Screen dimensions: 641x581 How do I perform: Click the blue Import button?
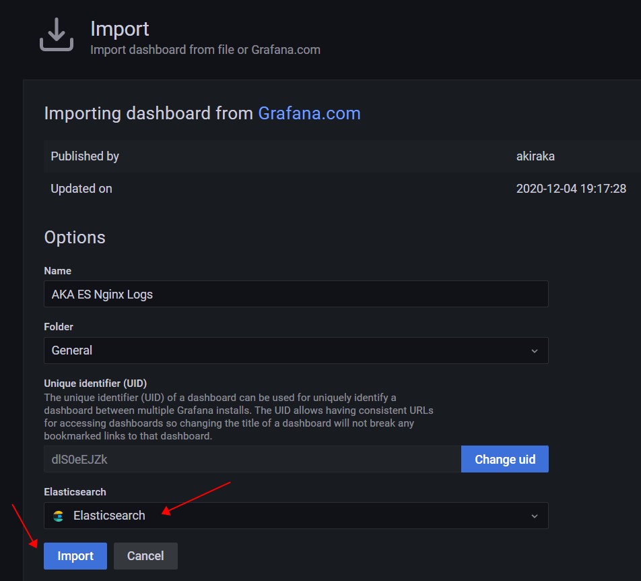click(75, 555)
